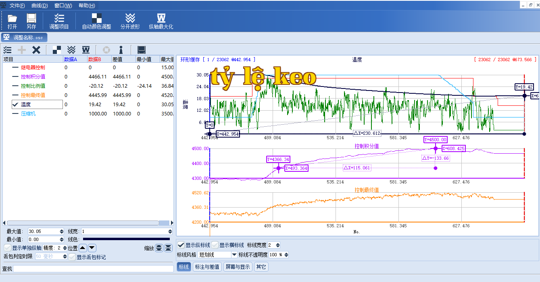The height and width of the screenshot is (282, 540).
Task: Click the first 缩放 zoom icon
Action: pos(159,248)
